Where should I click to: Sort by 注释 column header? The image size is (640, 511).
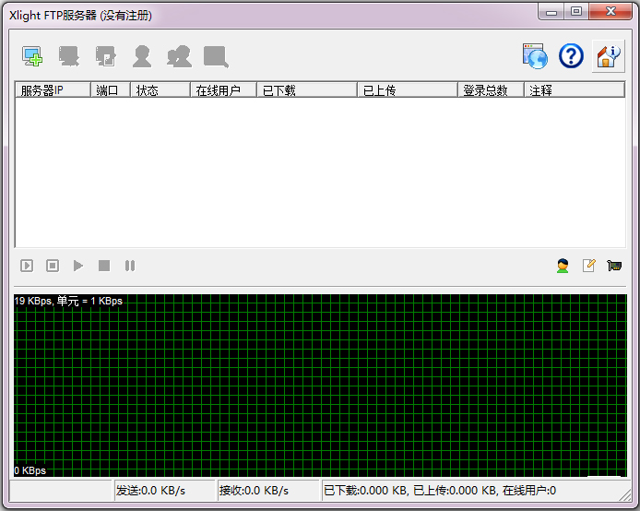[575, 90]
